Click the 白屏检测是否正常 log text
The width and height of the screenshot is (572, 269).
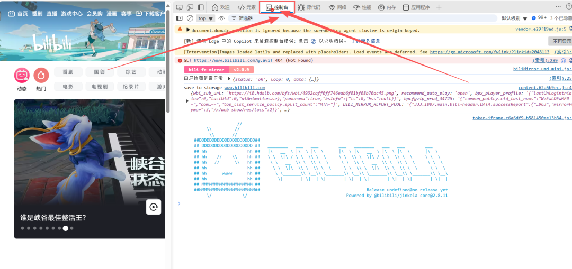pos(203,79)
